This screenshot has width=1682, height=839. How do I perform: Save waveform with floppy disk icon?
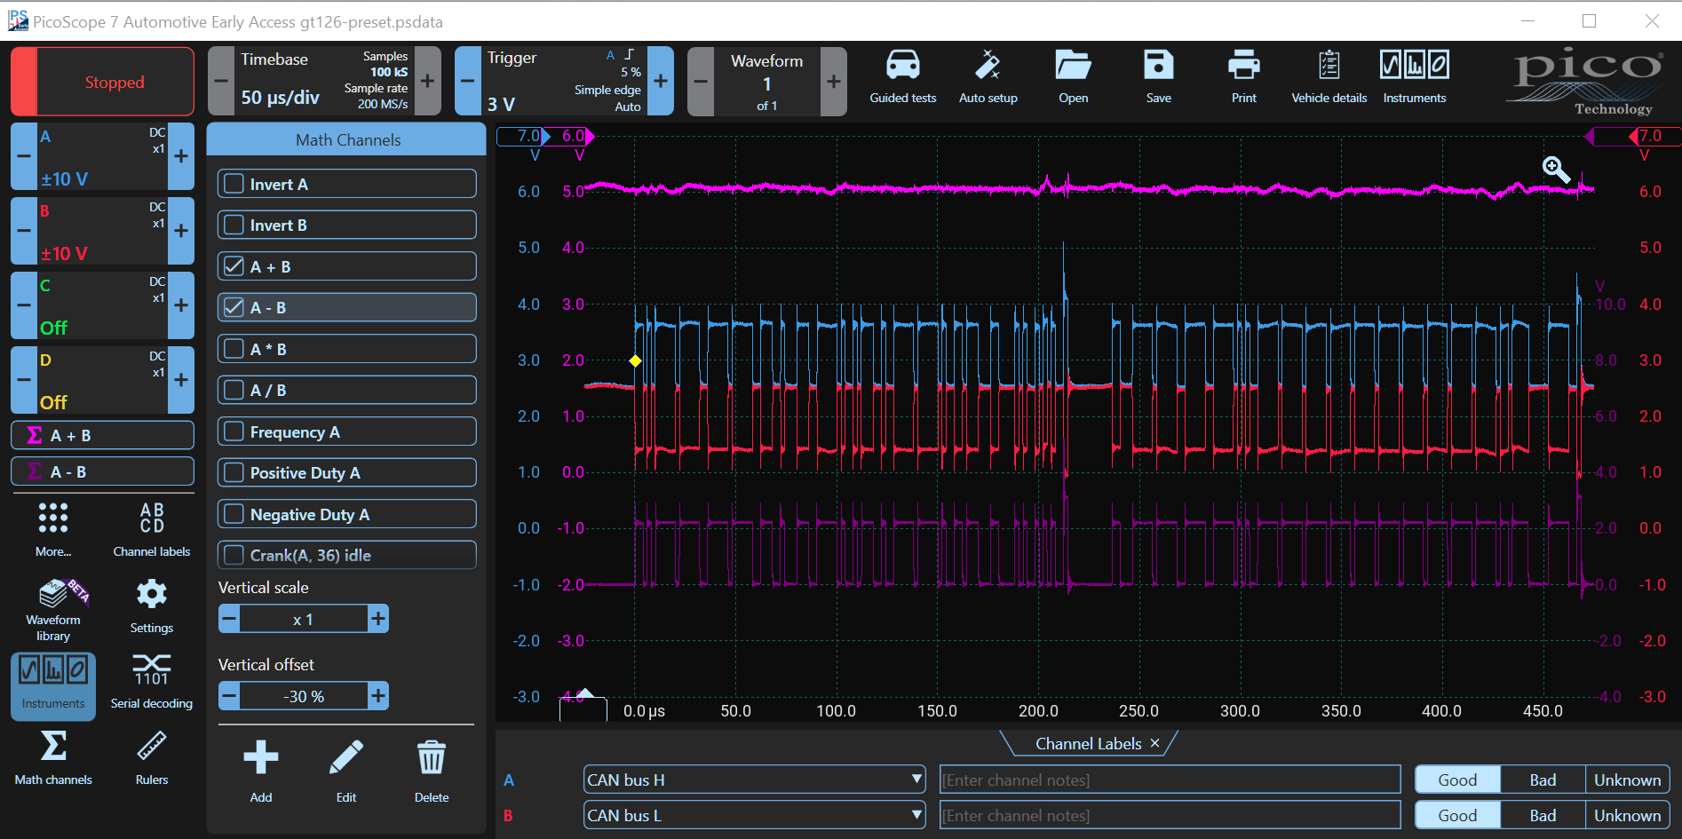click(x=1158, y=77)
